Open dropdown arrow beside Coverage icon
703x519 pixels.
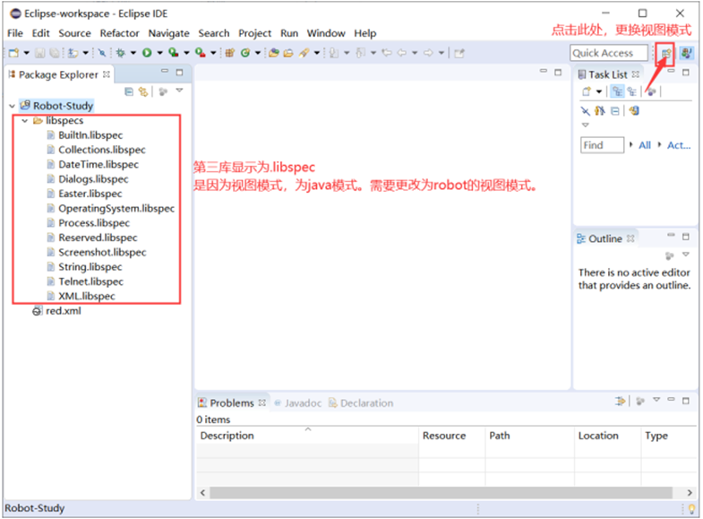point(186,53)
